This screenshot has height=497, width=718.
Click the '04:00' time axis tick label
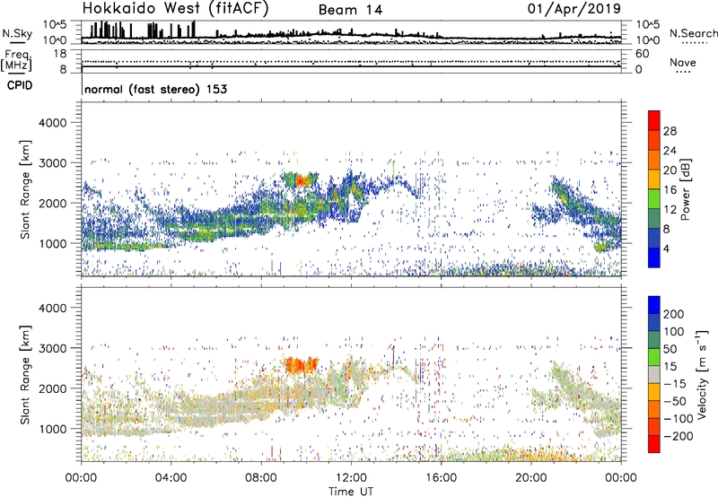tap(171, 478)
